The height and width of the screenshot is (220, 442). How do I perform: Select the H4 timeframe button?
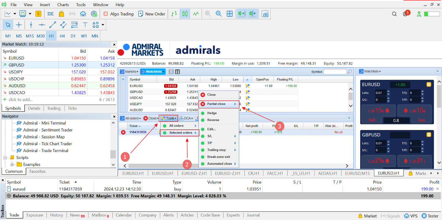pos(62,36)
